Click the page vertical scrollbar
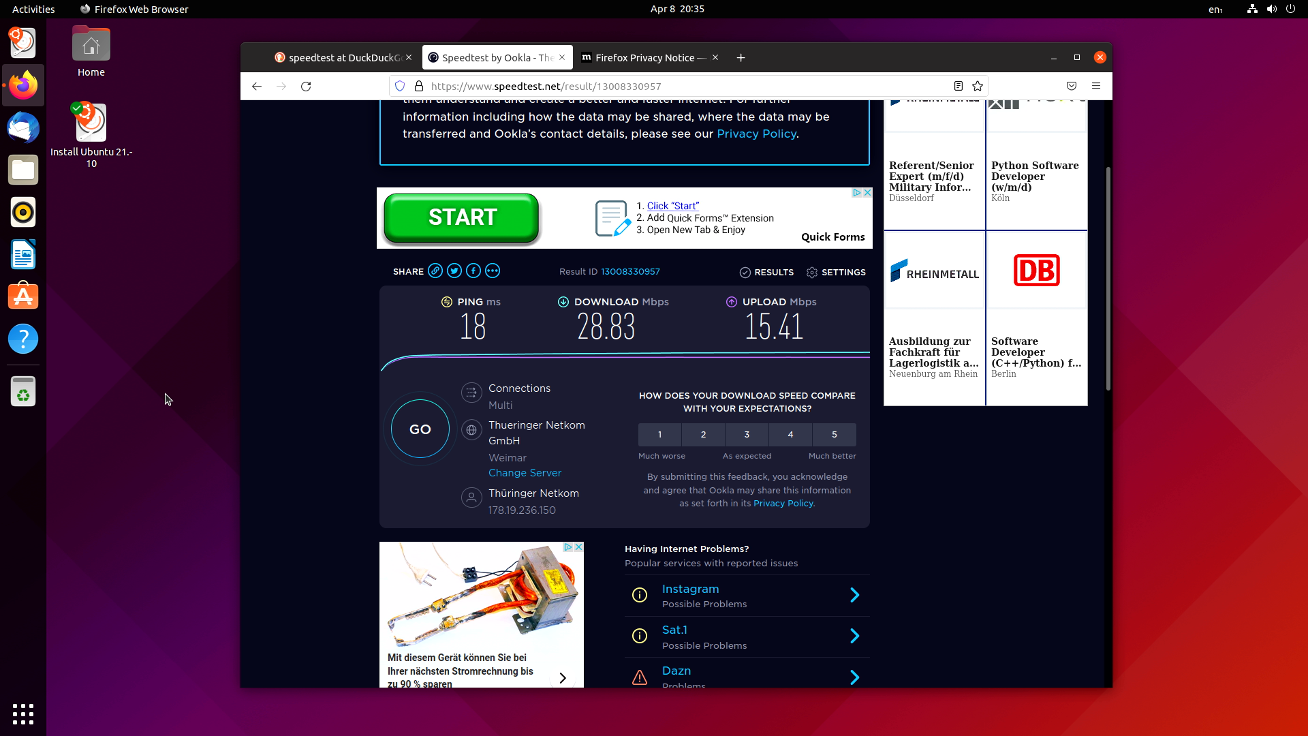 [1108, 279]
